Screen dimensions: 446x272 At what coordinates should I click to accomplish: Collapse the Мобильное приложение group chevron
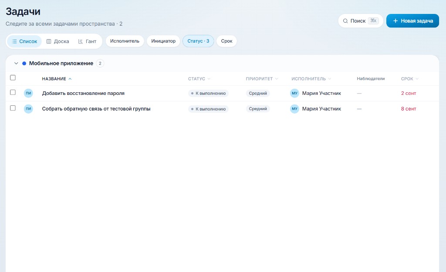16,64
